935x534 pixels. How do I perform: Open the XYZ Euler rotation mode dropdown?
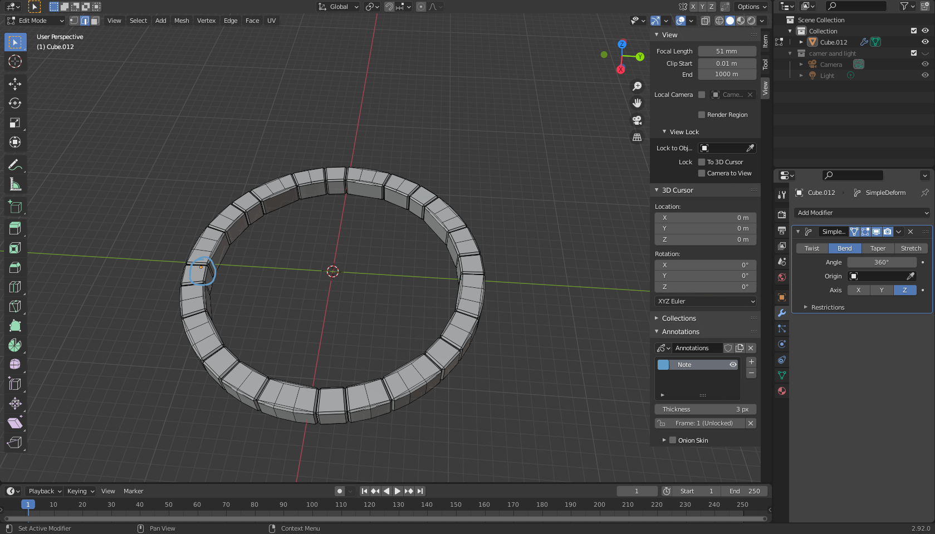(706, 301)
